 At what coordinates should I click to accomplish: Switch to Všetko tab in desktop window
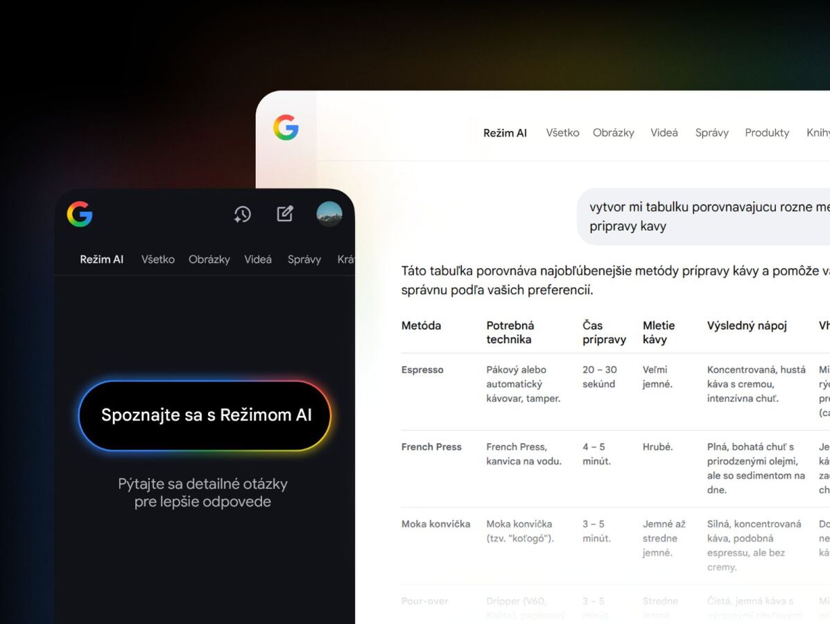562,133
